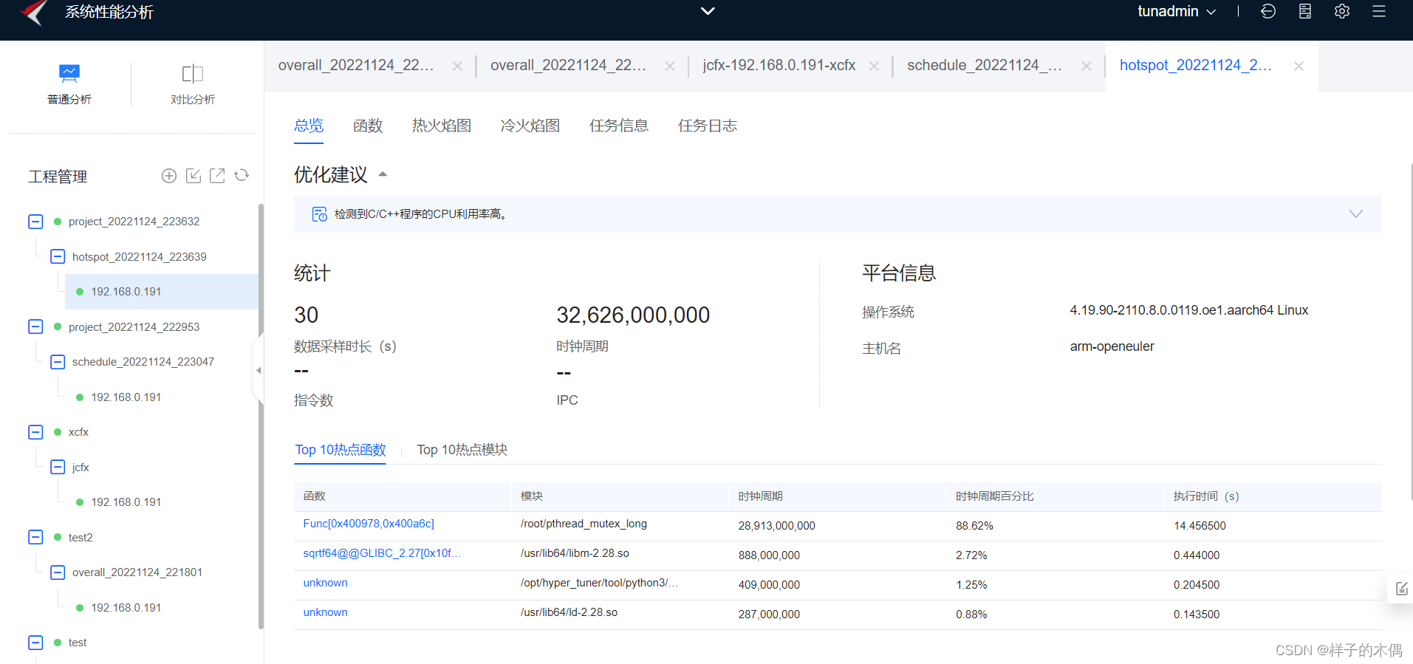Screen dimensions: 1413x664
Task: Switch to the 总览 tab
Action: click(x=309, y=126)
